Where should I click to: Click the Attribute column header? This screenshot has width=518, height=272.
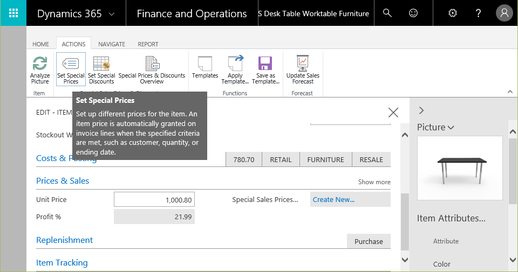tap(446, 241)
